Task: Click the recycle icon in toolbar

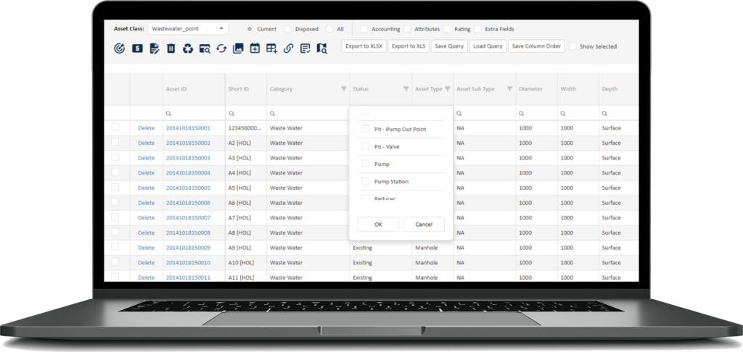Action: point(188,49)
